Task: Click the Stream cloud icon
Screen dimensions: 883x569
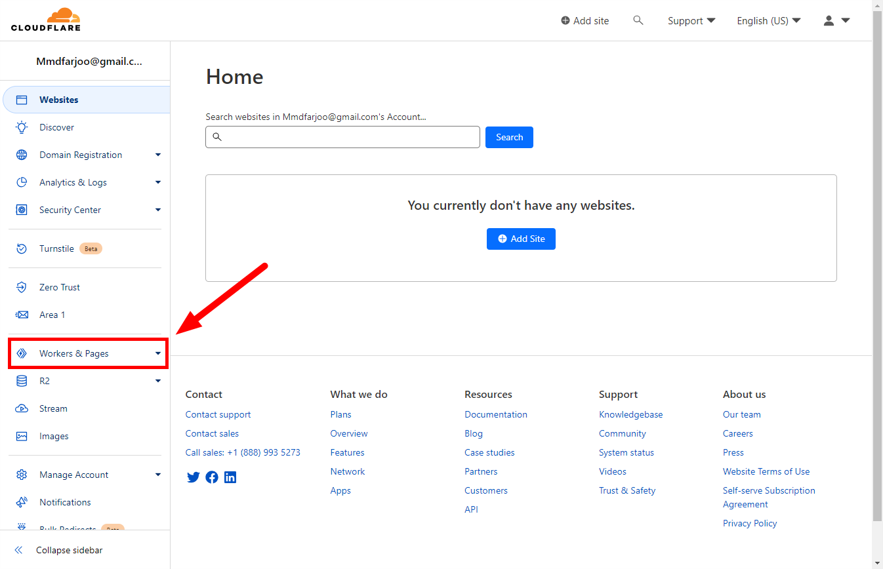Action: [22, 408]
